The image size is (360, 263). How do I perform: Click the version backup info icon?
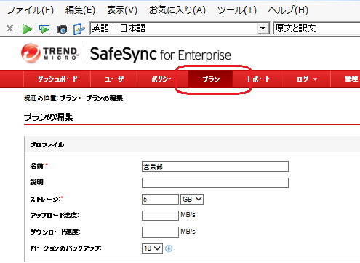coord(169,248)
